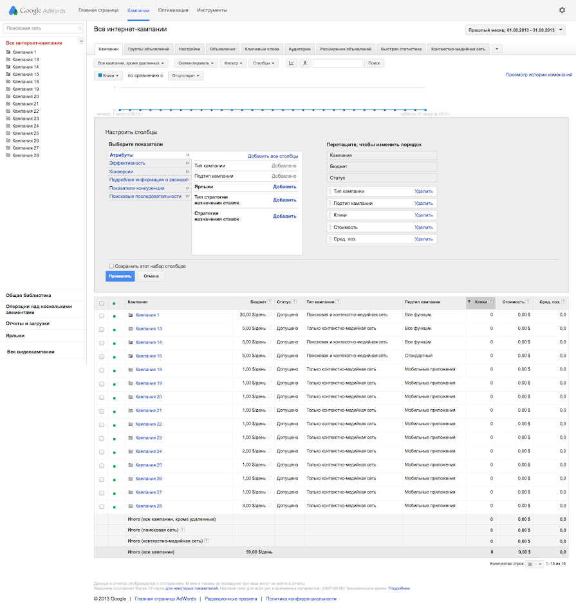Click the campaign search input field
This screenshot has height=614, width=576.
(338, 63)
